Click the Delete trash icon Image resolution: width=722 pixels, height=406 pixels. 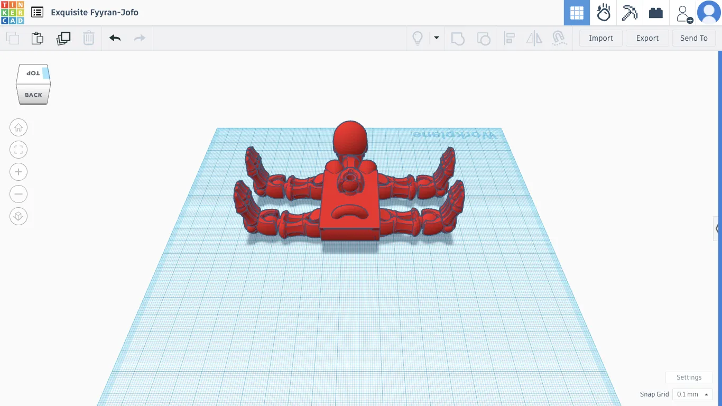(x=89, y=38)
